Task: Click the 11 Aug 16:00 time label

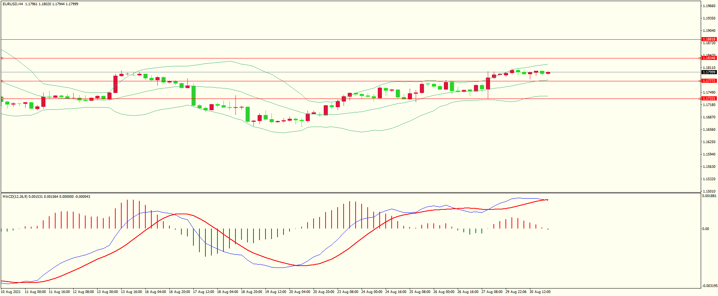Action: click(x=59, y=292)
